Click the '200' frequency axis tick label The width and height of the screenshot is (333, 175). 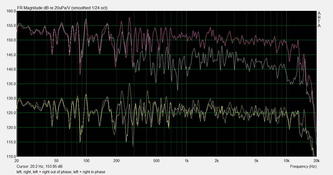116,161
